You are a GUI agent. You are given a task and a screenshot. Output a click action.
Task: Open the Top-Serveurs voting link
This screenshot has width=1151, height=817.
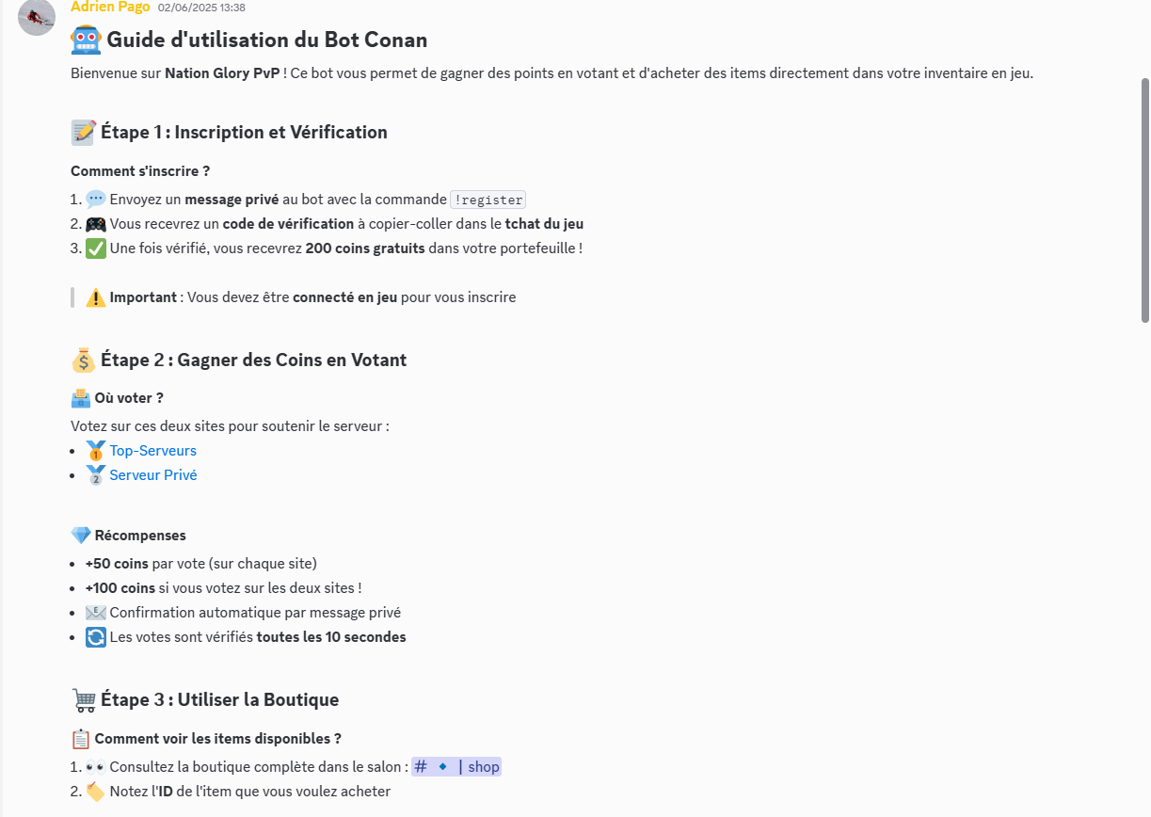coord(152,451)
